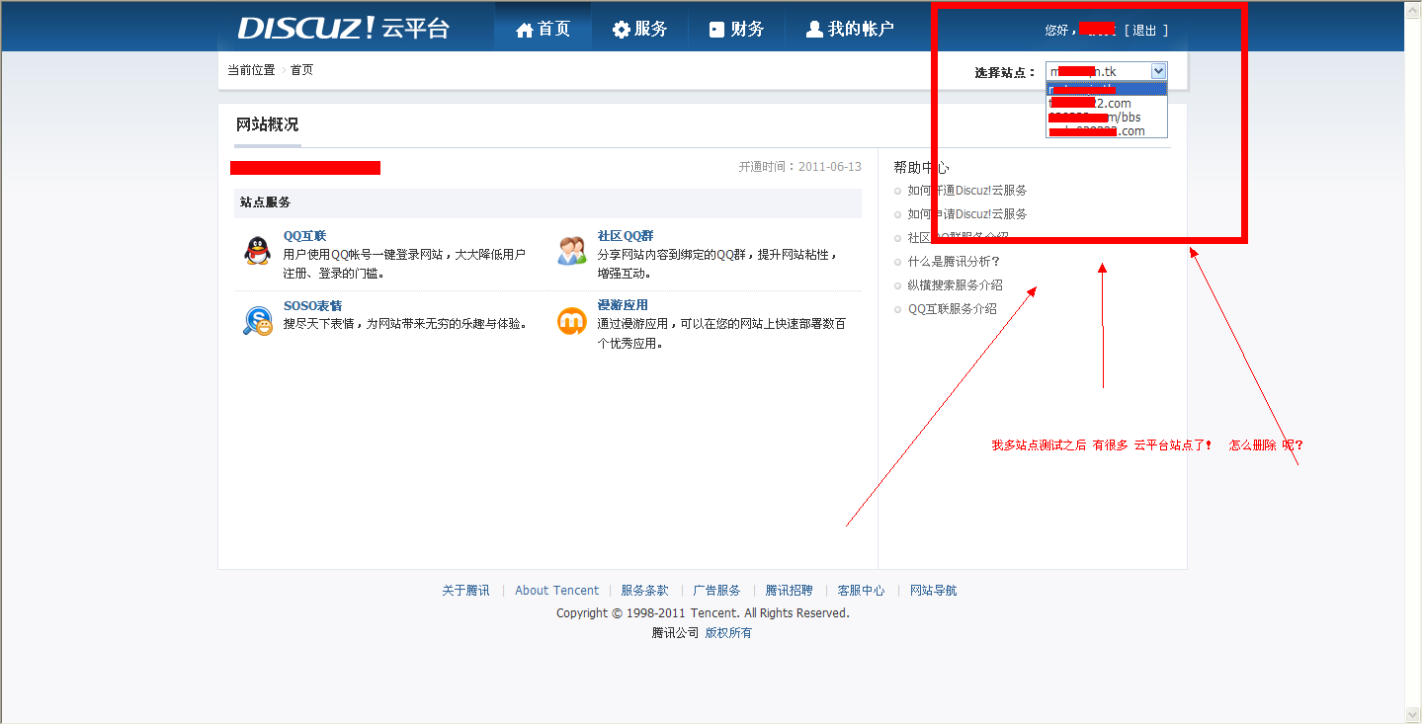
Task: Click the QQ penguin icon for QQ互联
Action: coord(257,251)
